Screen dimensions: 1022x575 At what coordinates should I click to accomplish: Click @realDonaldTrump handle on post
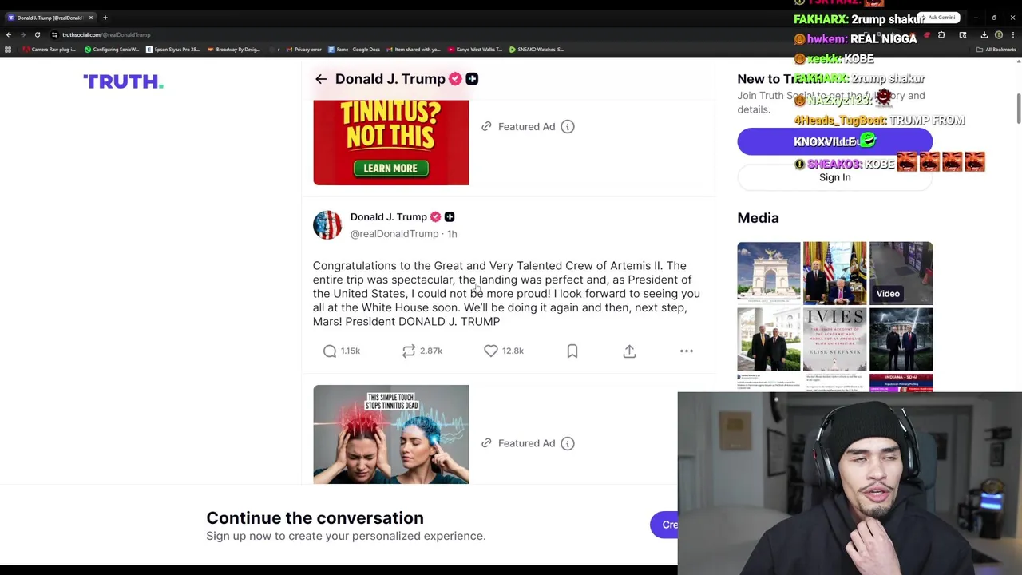pos(394,234)
